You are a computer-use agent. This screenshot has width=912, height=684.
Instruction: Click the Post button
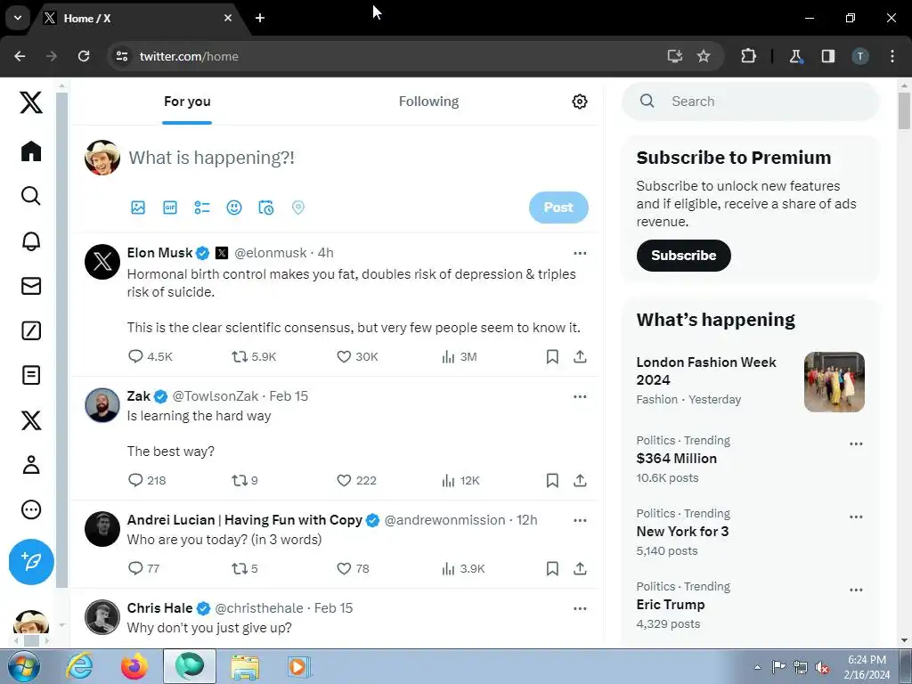pyautogui.click(x=558, y=208)
